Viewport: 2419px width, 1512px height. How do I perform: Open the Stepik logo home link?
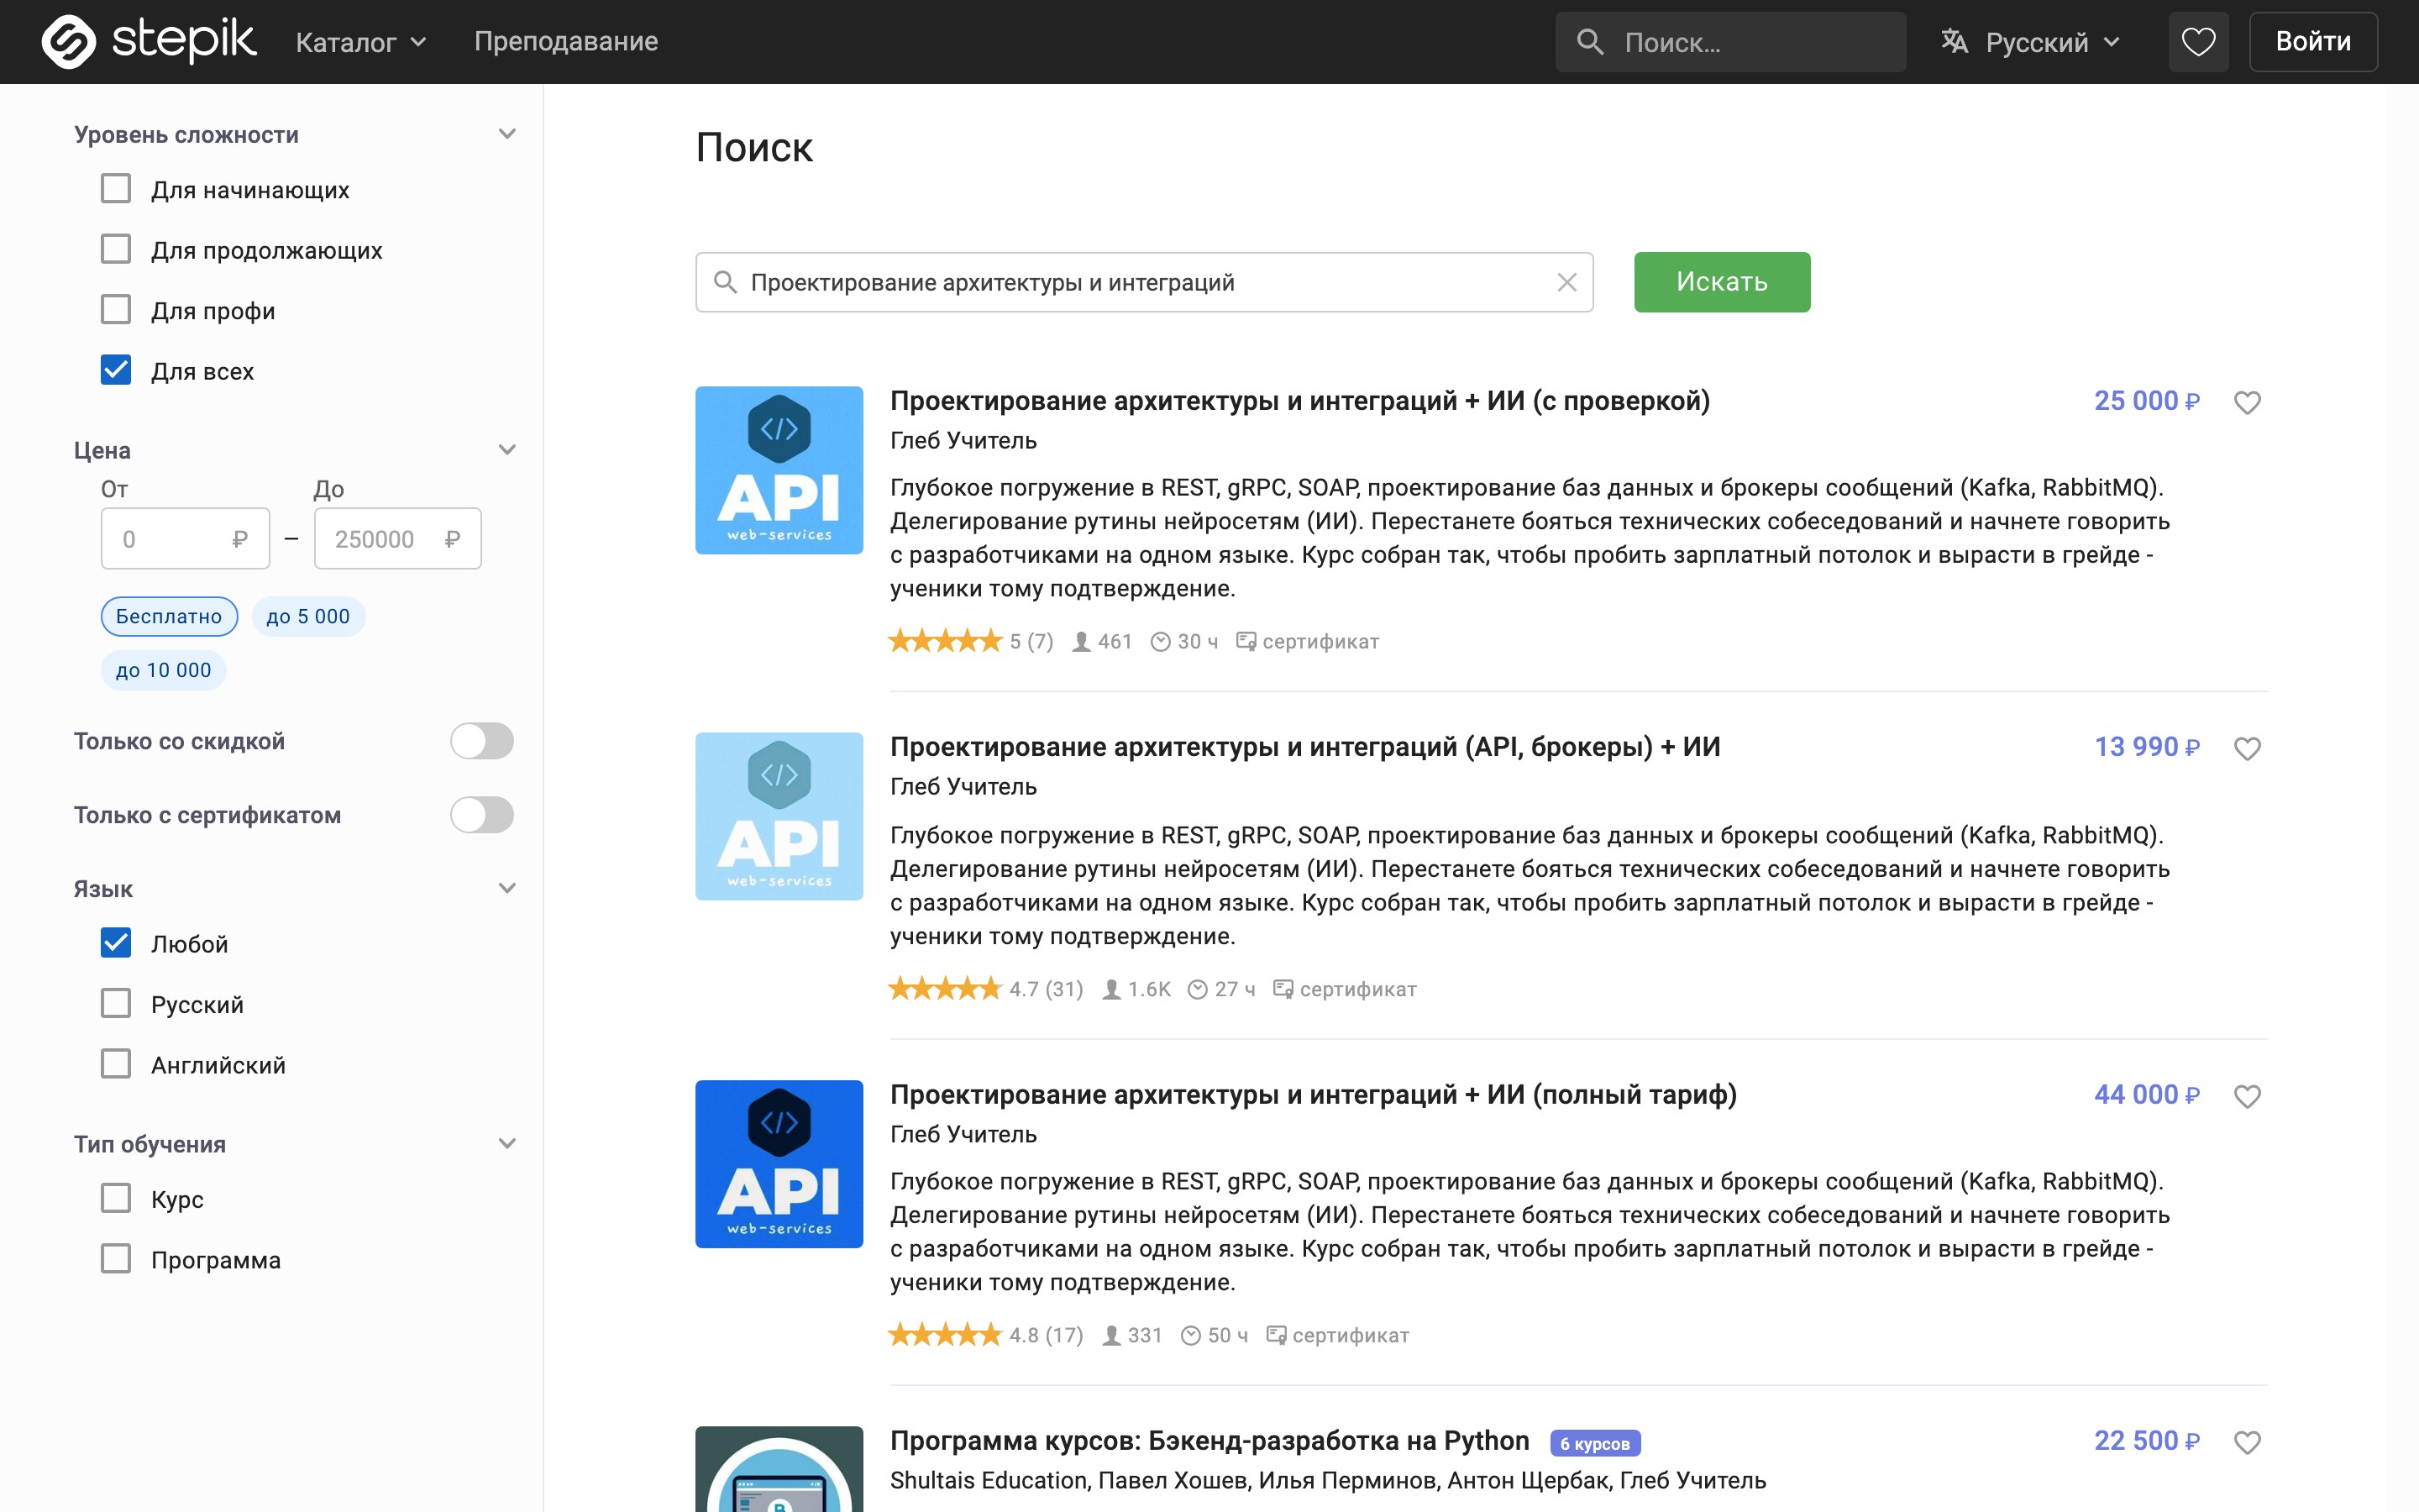(149, 41)
